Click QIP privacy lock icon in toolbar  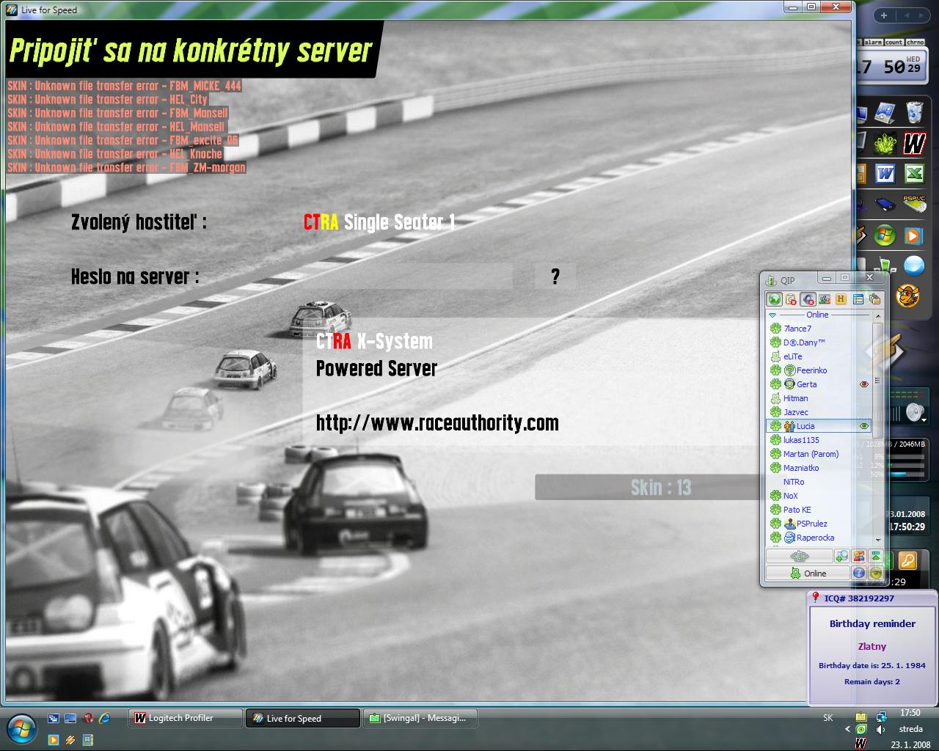(x=874, y=299)
